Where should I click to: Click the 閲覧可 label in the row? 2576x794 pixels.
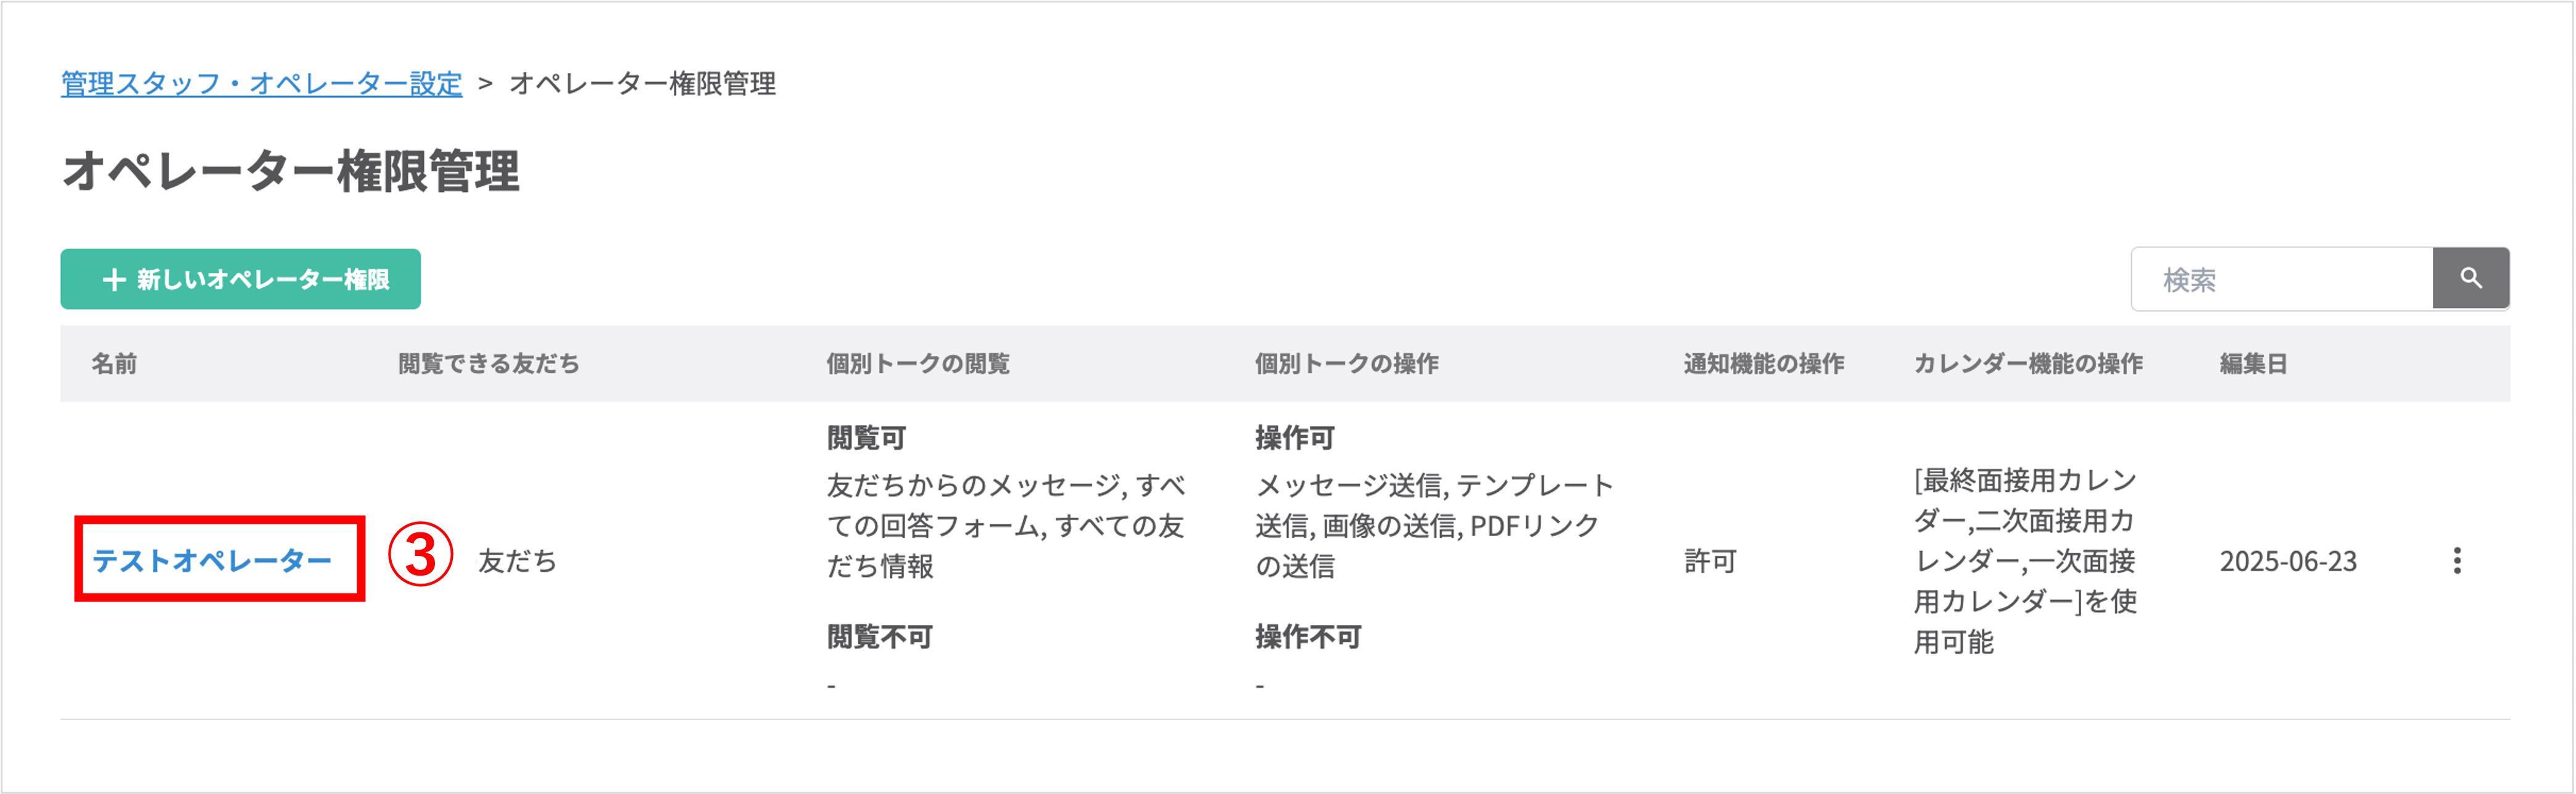click(866, 438)
